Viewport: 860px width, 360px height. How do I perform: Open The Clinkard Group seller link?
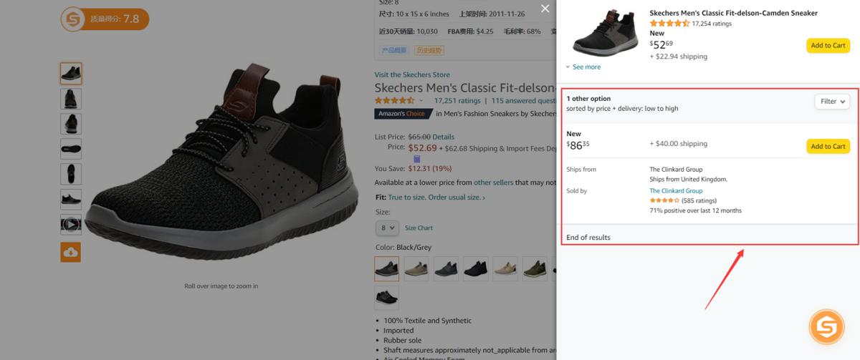[676, 191]
